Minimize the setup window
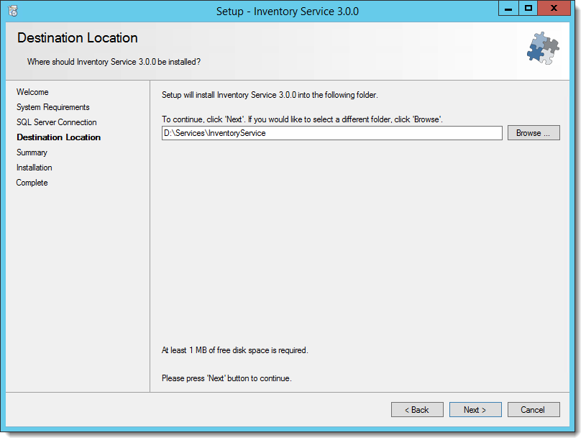The width and height of the screenshot is (586, 443). pos(508,8)
